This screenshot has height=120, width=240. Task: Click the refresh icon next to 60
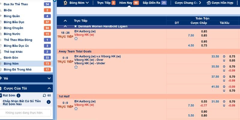[x=44, y=95]
